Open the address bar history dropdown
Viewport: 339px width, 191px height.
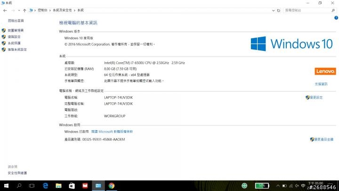(x=273, y=10)
